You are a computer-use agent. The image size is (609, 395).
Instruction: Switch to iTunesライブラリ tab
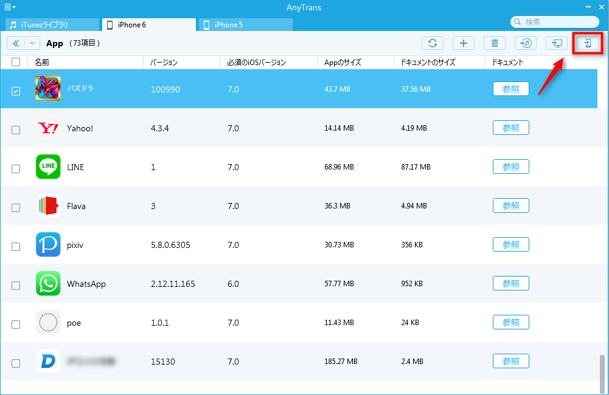pyautogui.click(x=52, y=25)
